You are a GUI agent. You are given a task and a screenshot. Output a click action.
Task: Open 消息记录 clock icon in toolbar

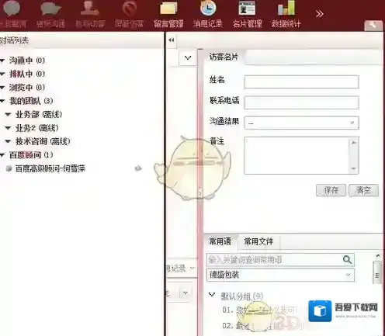(x=208, y=8)
